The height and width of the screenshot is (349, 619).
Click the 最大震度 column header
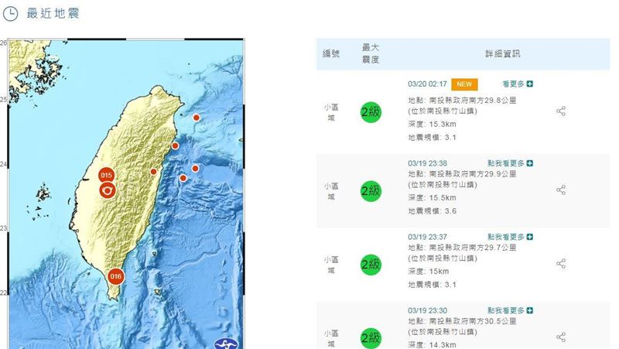pos(371,53)
